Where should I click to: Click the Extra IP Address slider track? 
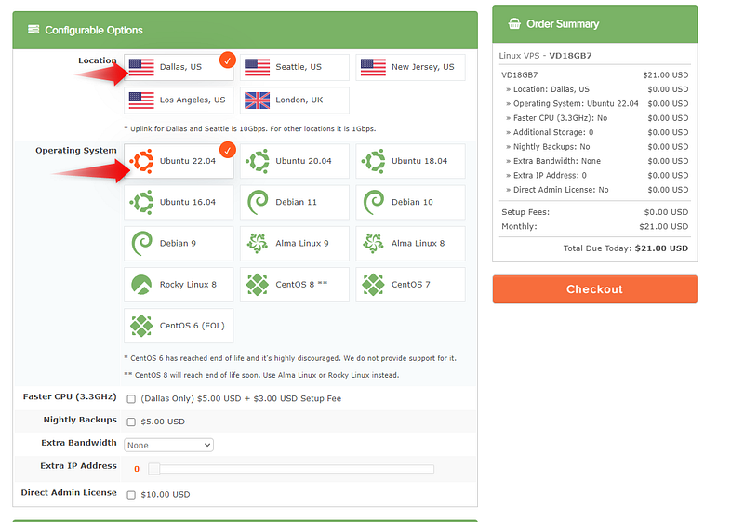291,469
